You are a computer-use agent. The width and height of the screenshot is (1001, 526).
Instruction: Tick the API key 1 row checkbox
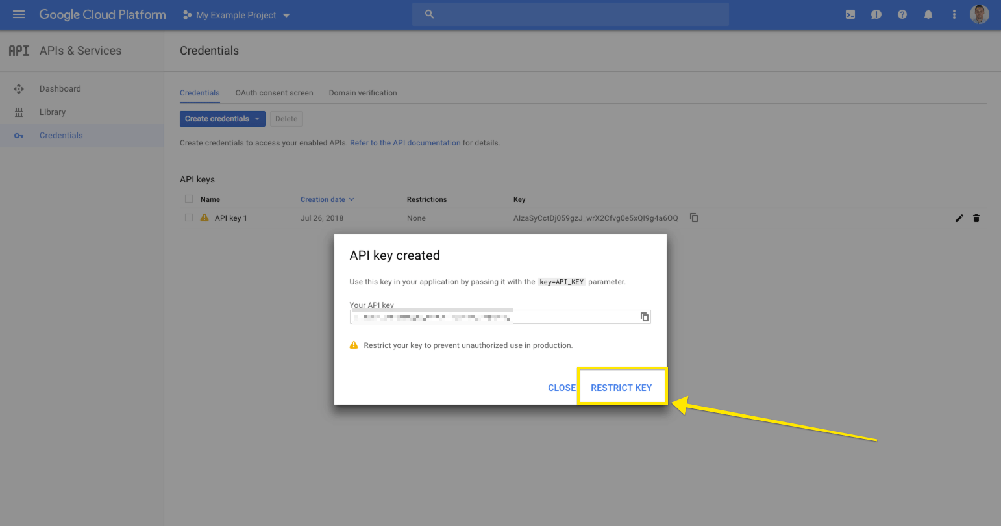point(189,218)
